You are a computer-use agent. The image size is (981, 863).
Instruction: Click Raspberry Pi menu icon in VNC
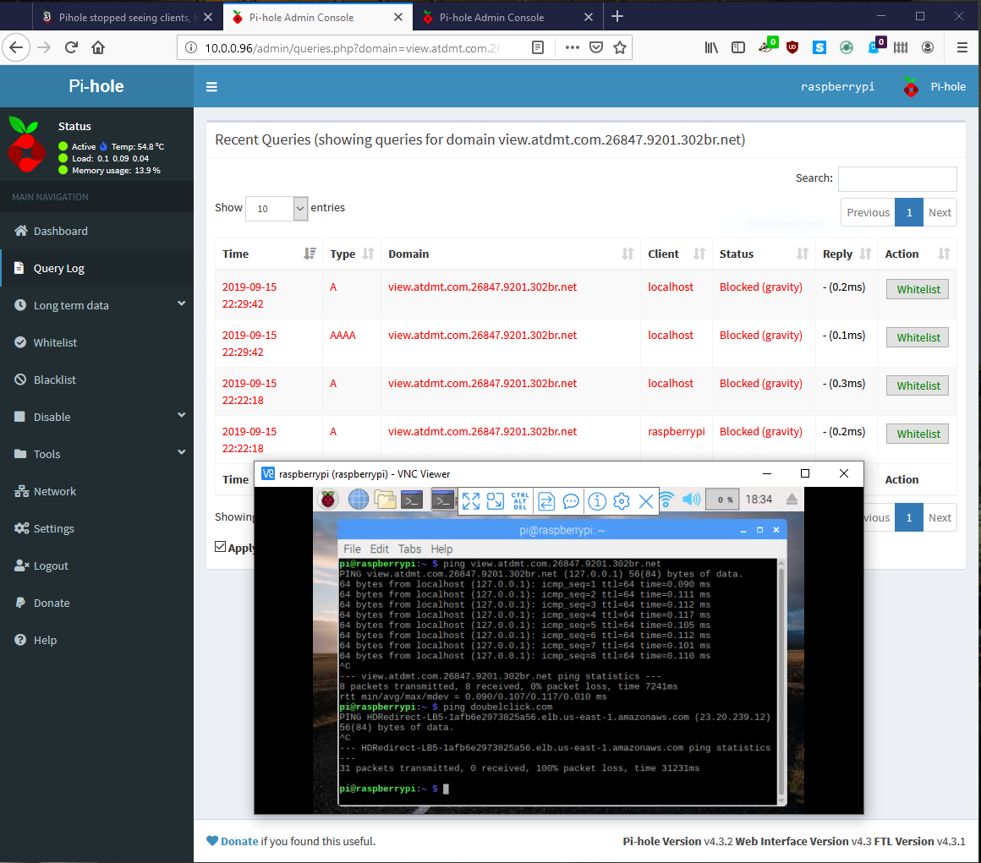click(328, 499)
